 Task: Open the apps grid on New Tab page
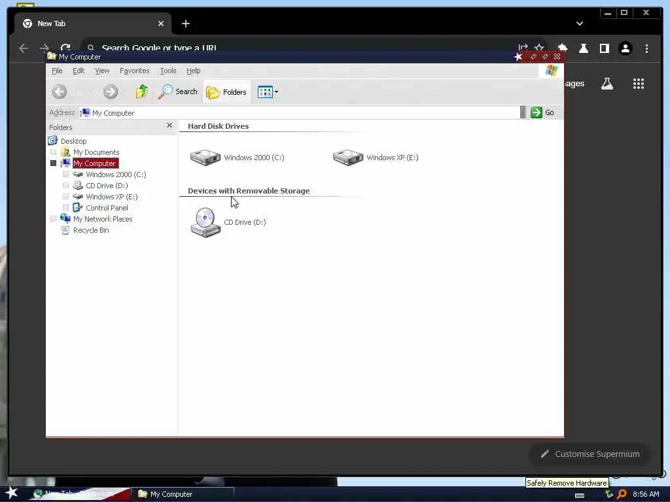(x=639, y=84)
